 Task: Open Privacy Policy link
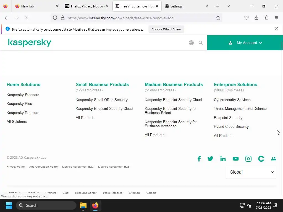pos(16,166)
